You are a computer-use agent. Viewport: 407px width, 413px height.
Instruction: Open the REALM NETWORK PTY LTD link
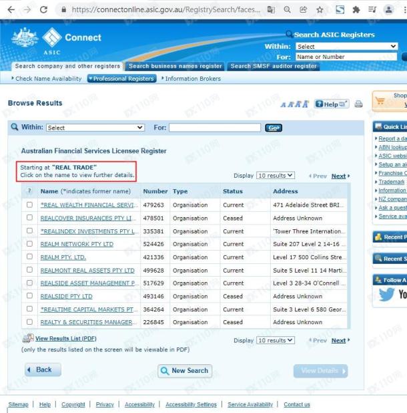[77, 244]
